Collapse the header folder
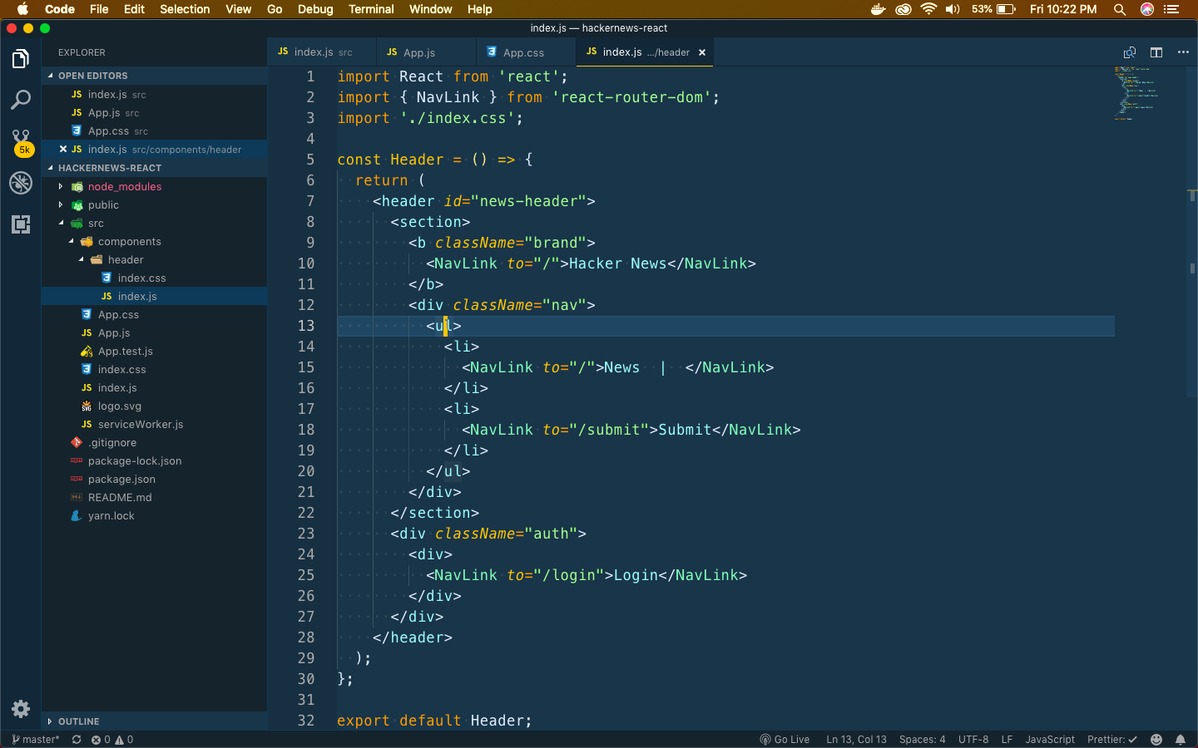The height and width of the screenshot is (748, 1198). [81, 260]
